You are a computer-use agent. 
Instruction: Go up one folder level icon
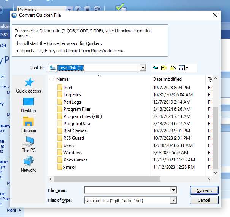(x=164, y=68)
